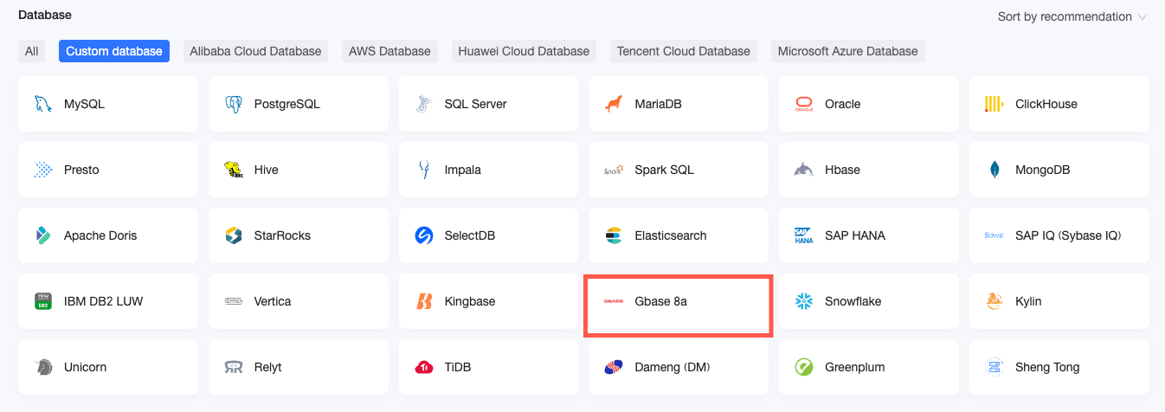This screenshot has width=1165, height=412.
Task: Click the Elasticsearch logo icon
Action: [x=614, y=235]
